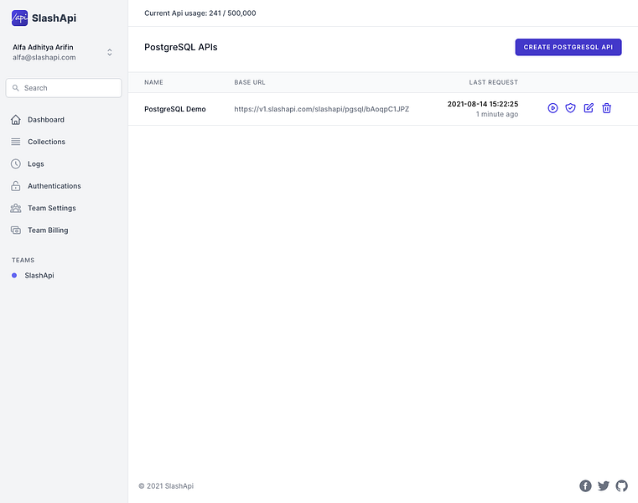638x503 pixels.
Task: Click the Alfa Adhitya Arifin name
Action: (x=43, y=47)
